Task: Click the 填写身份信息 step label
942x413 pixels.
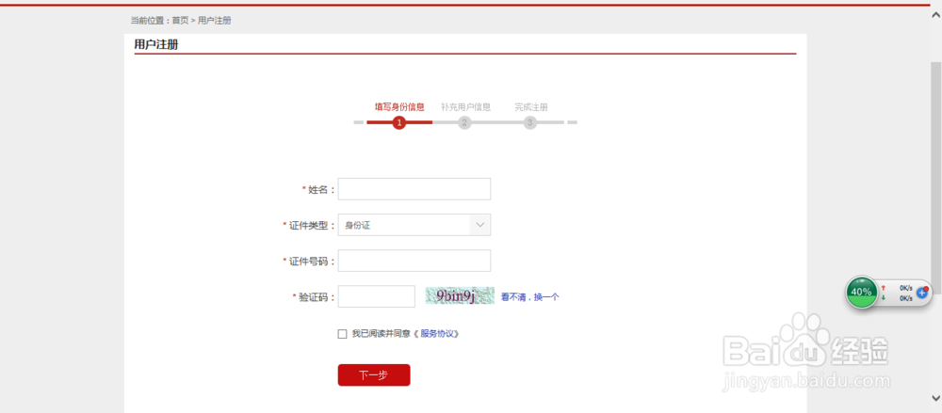Action: click(x=399, y=107)
